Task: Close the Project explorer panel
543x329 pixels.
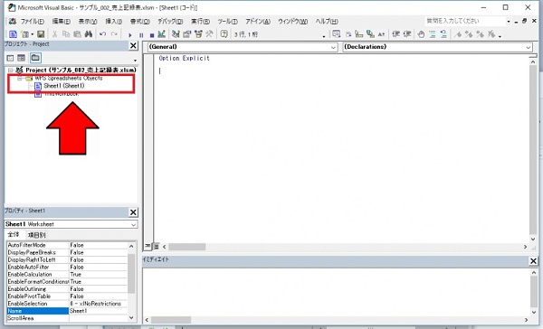Action: pos(133,45)
